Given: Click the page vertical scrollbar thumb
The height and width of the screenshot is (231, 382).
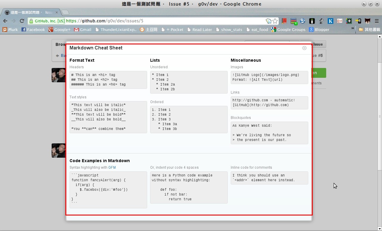Looking at the screenshot, I should (380, 116).
